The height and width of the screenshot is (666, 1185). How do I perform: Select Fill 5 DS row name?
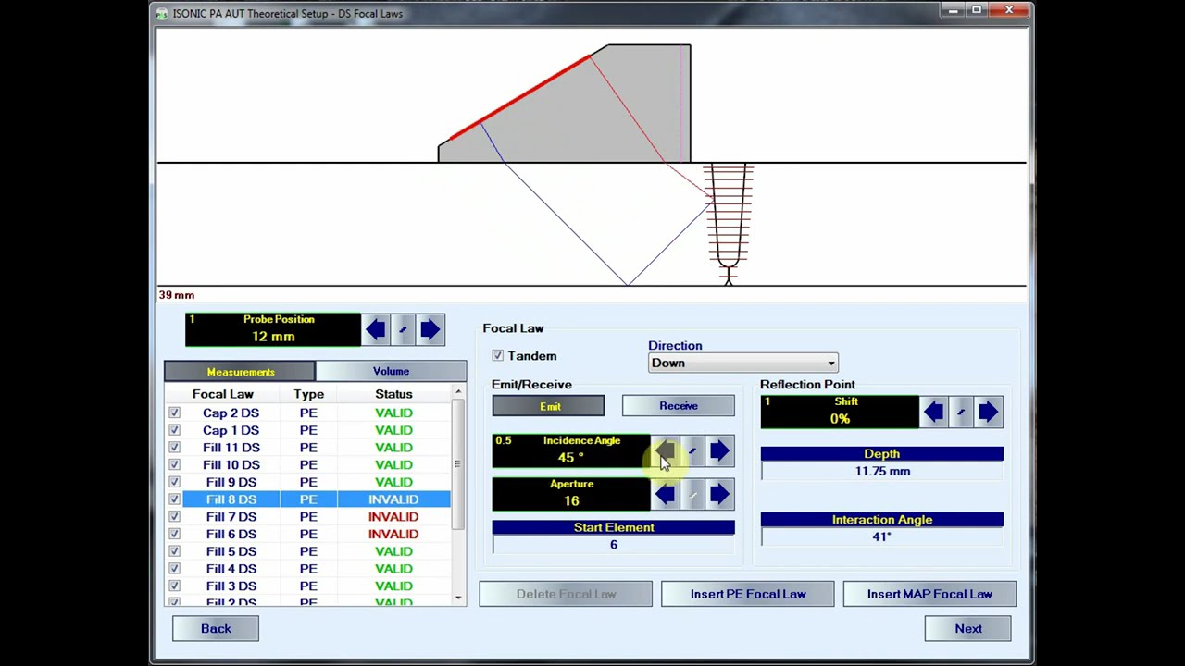click(231, 551)
